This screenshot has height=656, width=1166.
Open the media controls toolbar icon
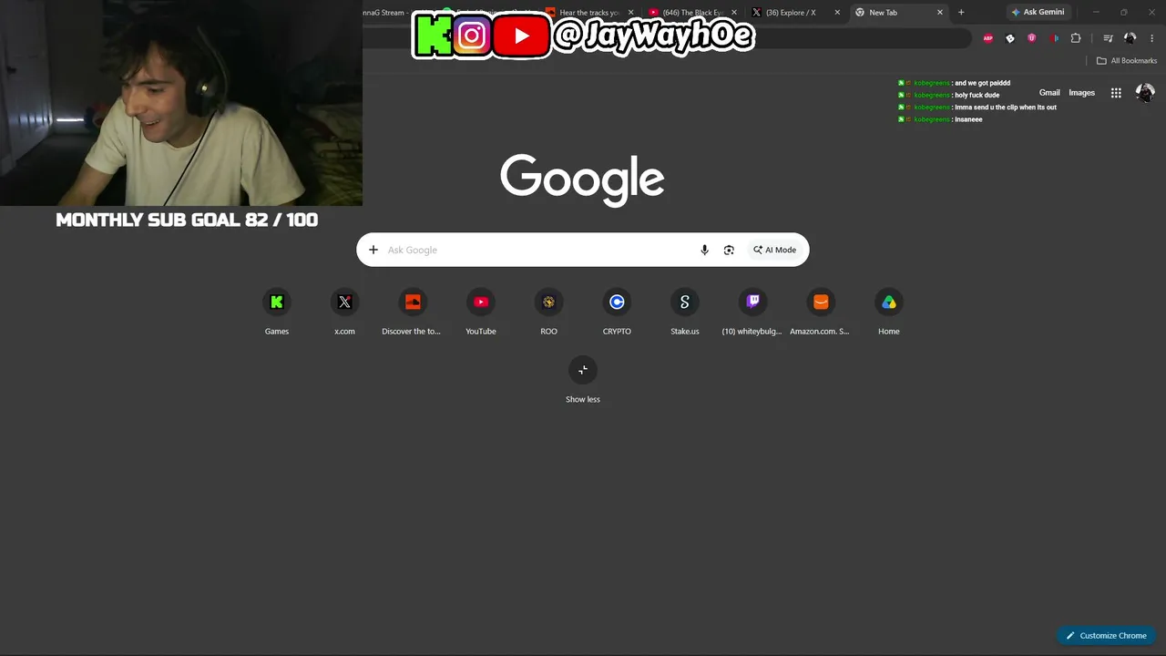[x=1108, y=38]
